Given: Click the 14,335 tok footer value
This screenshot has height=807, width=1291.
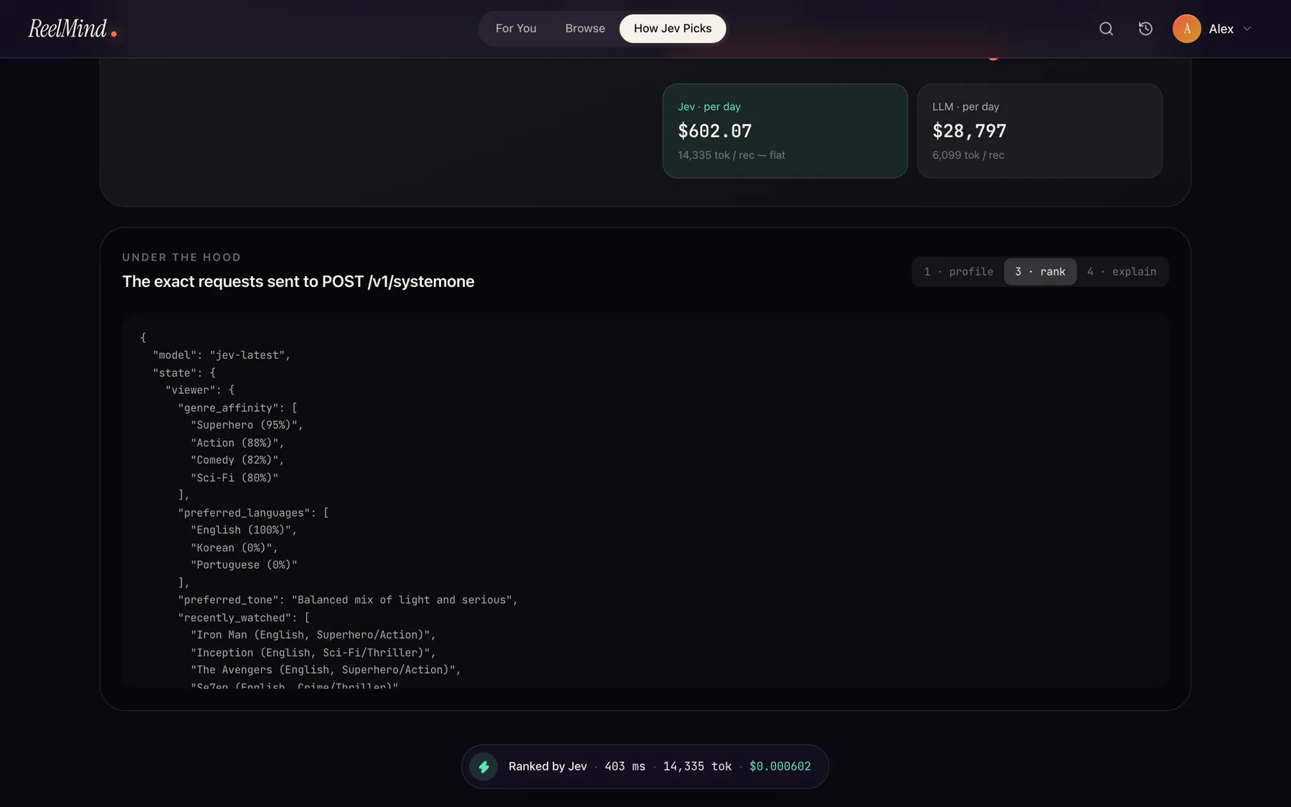Looking at the screenshot, I should pos(697,767).
